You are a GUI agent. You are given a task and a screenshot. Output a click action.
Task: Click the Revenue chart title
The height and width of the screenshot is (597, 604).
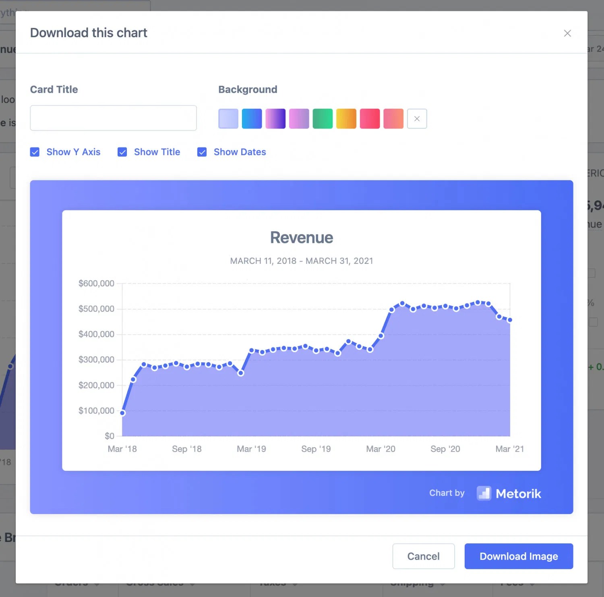point(302,238)
